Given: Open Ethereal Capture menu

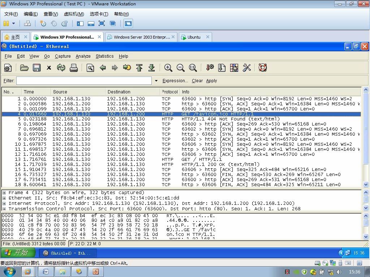Looking at the screenshot, I should tap(63, 56).
